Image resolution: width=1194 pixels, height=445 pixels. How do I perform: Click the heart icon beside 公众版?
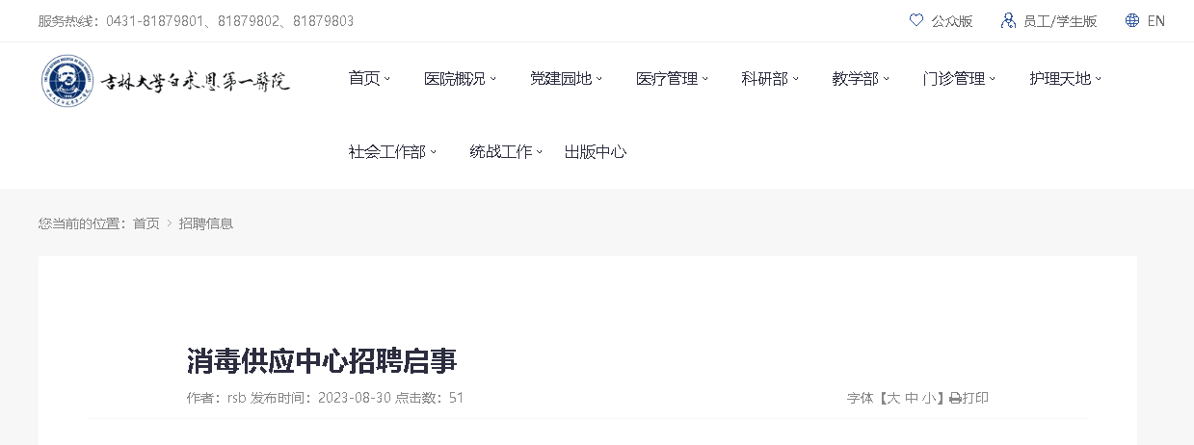pyautogui.click(x=916, y=20)
